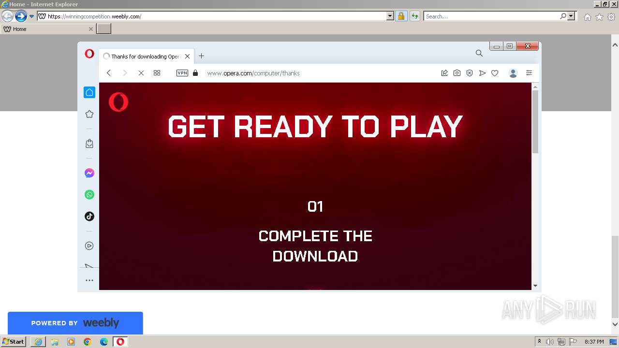Select 'Thanks for downloading Opera' tab
The height and width of the screenshot is (348, 619).
pos(147,56)
